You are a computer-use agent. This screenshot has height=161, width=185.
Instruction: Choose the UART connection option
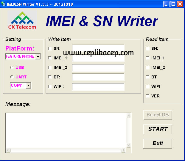pyautogui.click(x=12, y=77)
